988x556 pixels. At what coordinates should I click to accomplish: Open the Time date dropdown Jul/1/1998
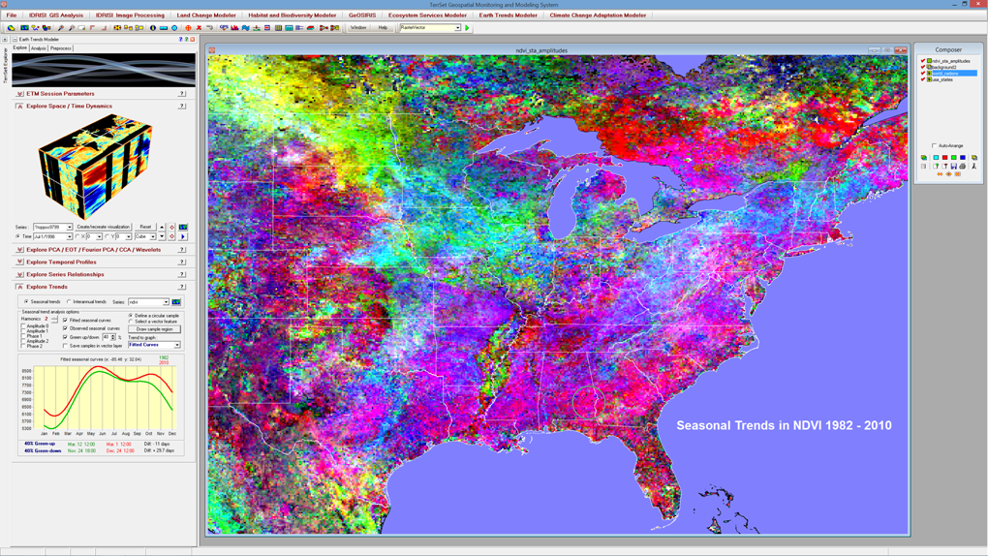point(52,236)
